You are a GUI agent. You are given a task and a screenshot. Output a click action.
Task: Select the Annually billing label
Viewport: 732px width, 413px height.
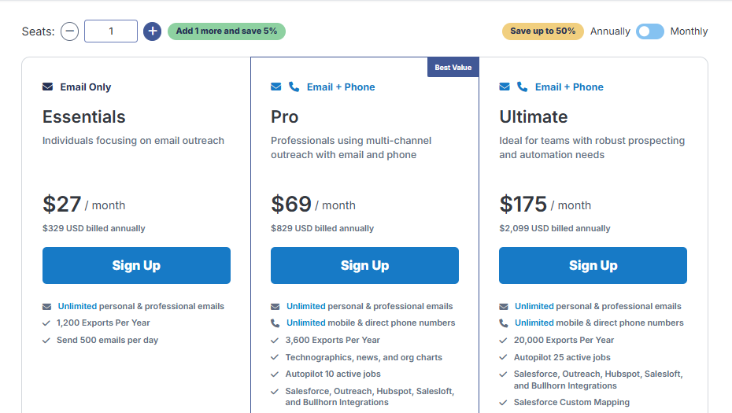click(610, 31)
